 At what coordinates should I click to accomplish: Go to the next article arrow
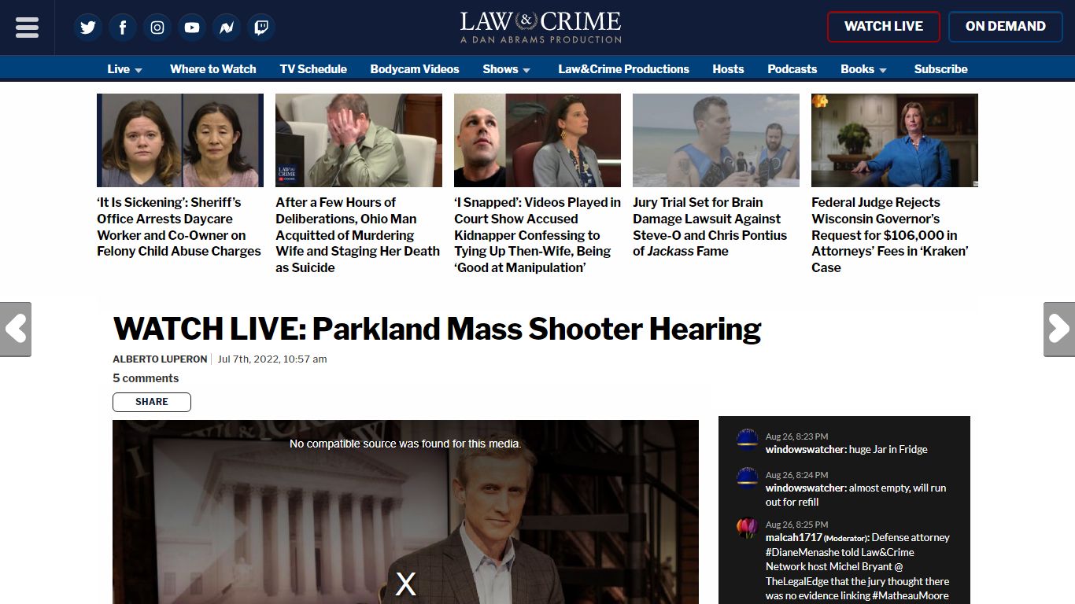[1059, 329]
